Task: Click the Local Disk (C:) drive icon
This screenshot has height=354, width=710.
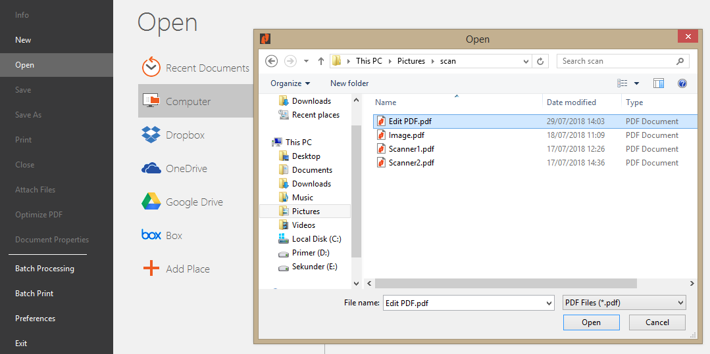Action: [284, 238]
